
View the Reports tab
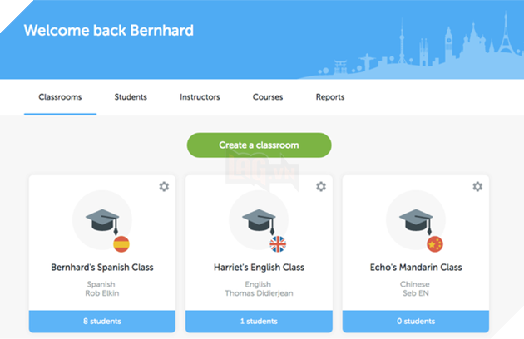[x=330, y=97]
